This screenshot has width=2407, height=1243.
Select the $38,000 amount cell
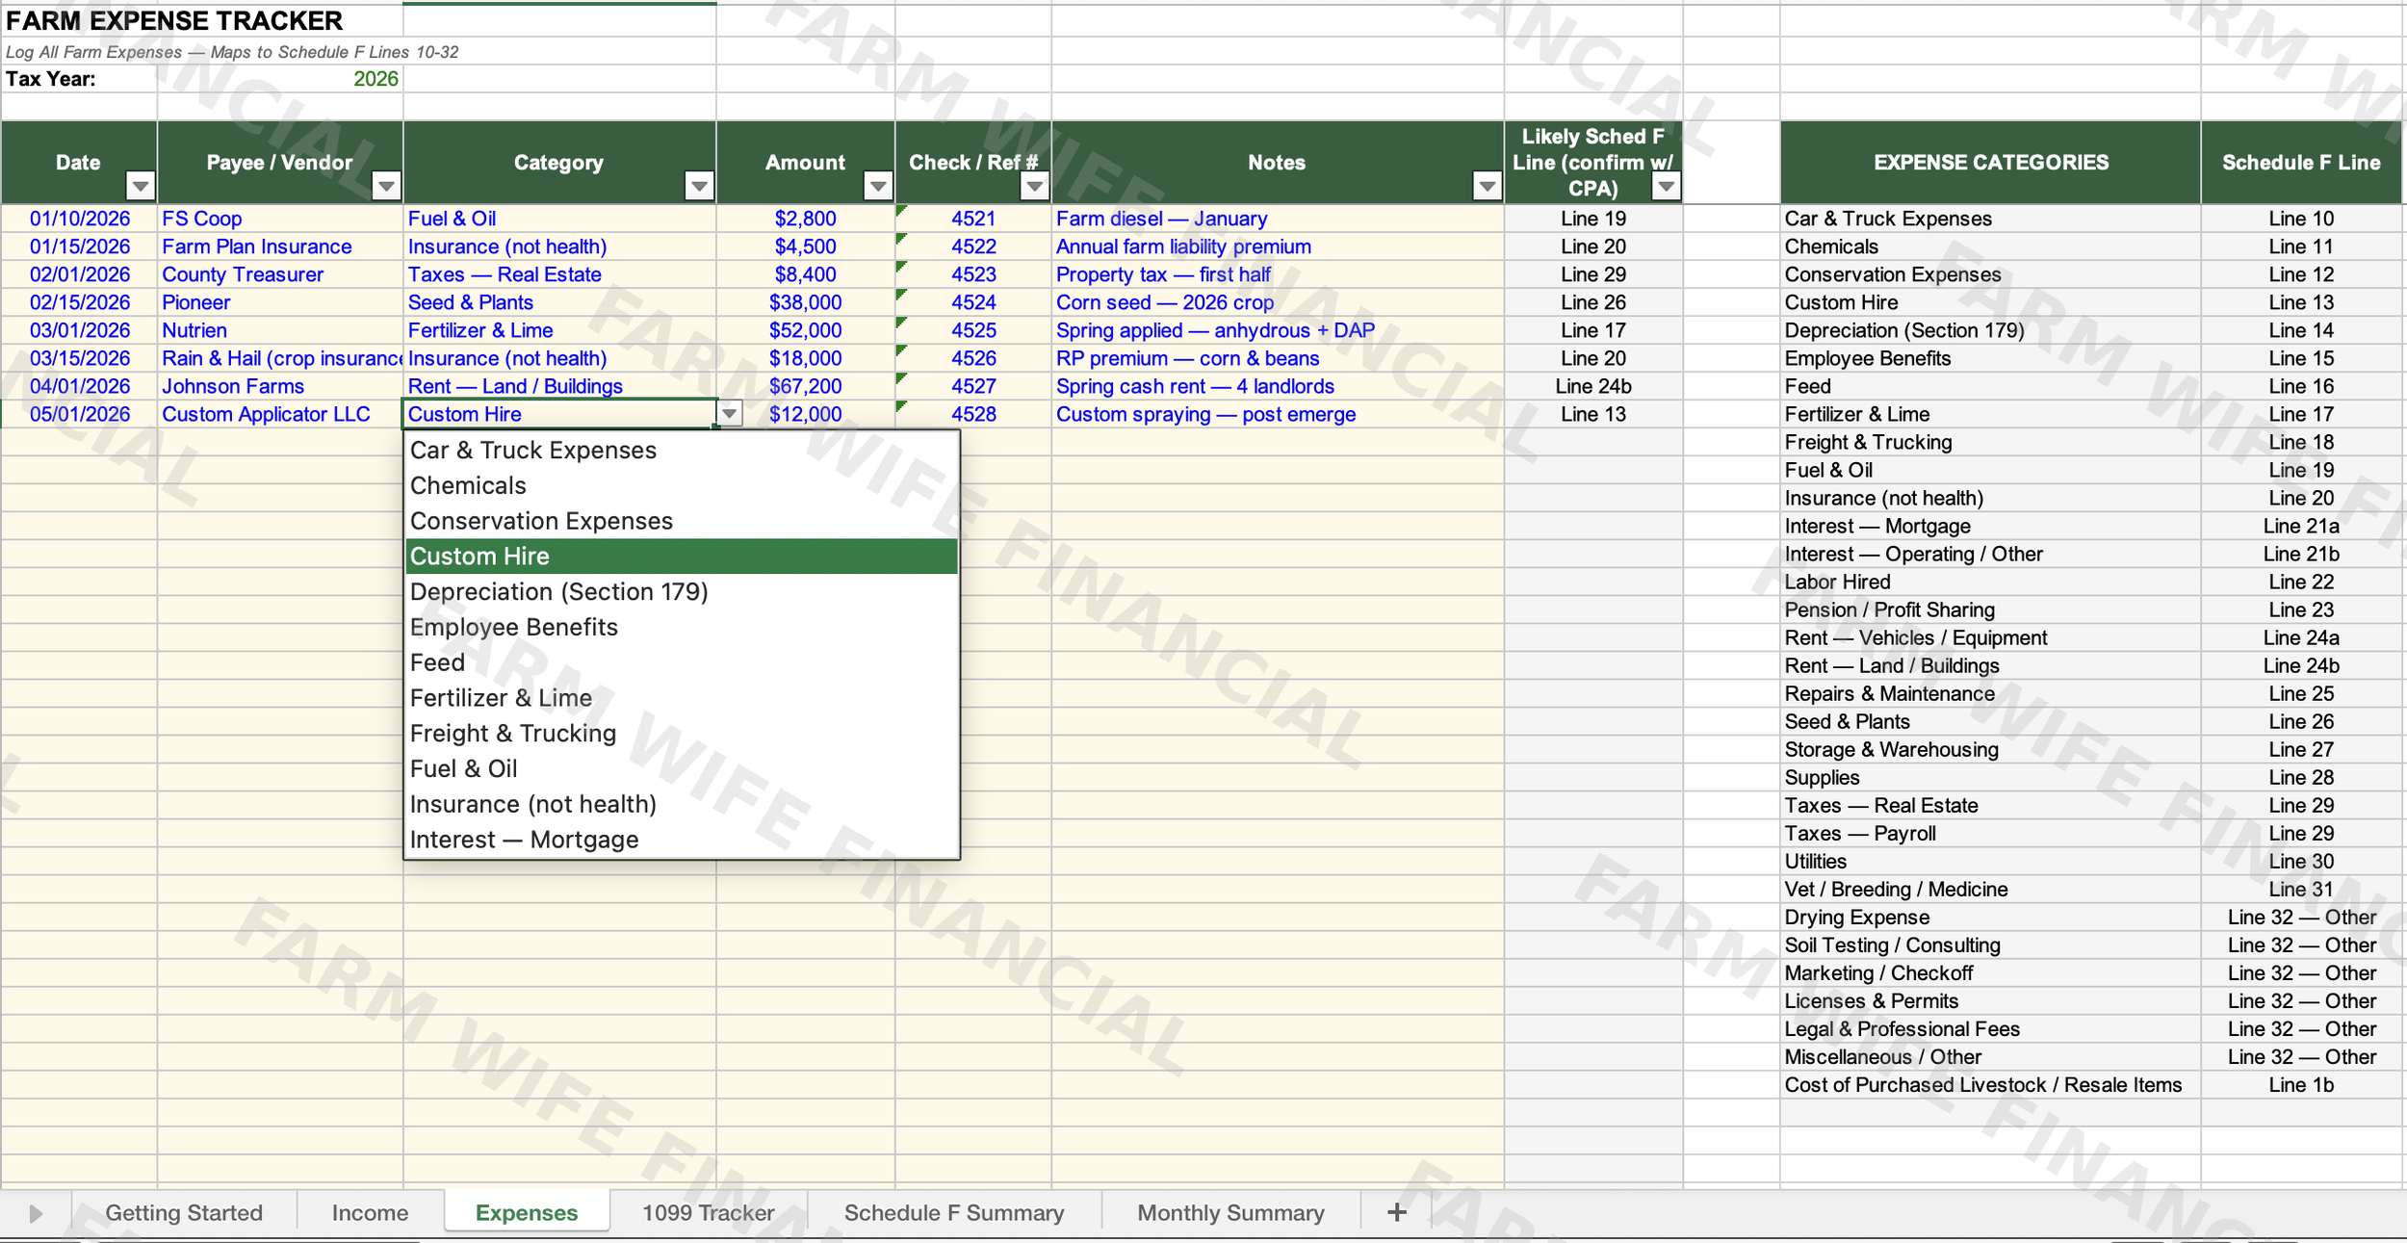click(806, 302)
